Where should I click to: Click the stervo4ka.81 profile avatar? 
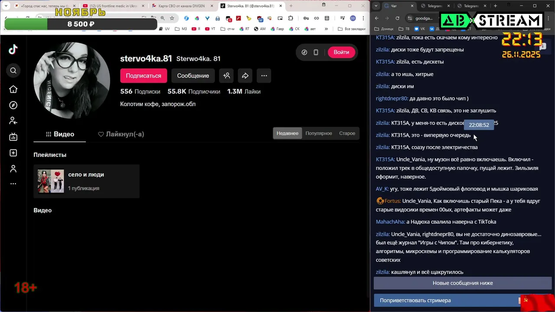(72, 80)
